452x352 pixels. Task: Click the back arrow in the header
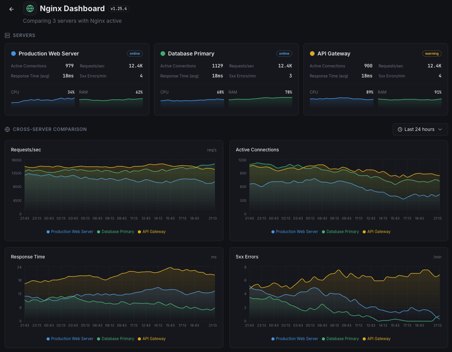coord(11,9)
